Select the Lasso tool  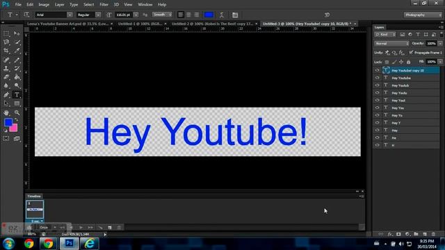tap(6, 42)
